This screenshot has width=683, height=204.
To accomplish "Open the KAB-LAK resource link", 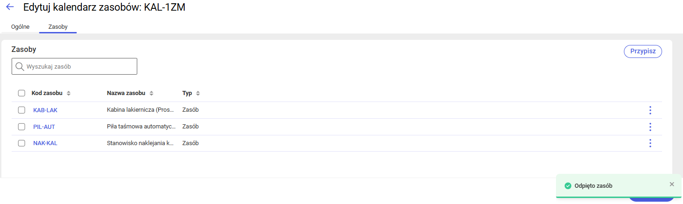I will [x=45, y=110].
